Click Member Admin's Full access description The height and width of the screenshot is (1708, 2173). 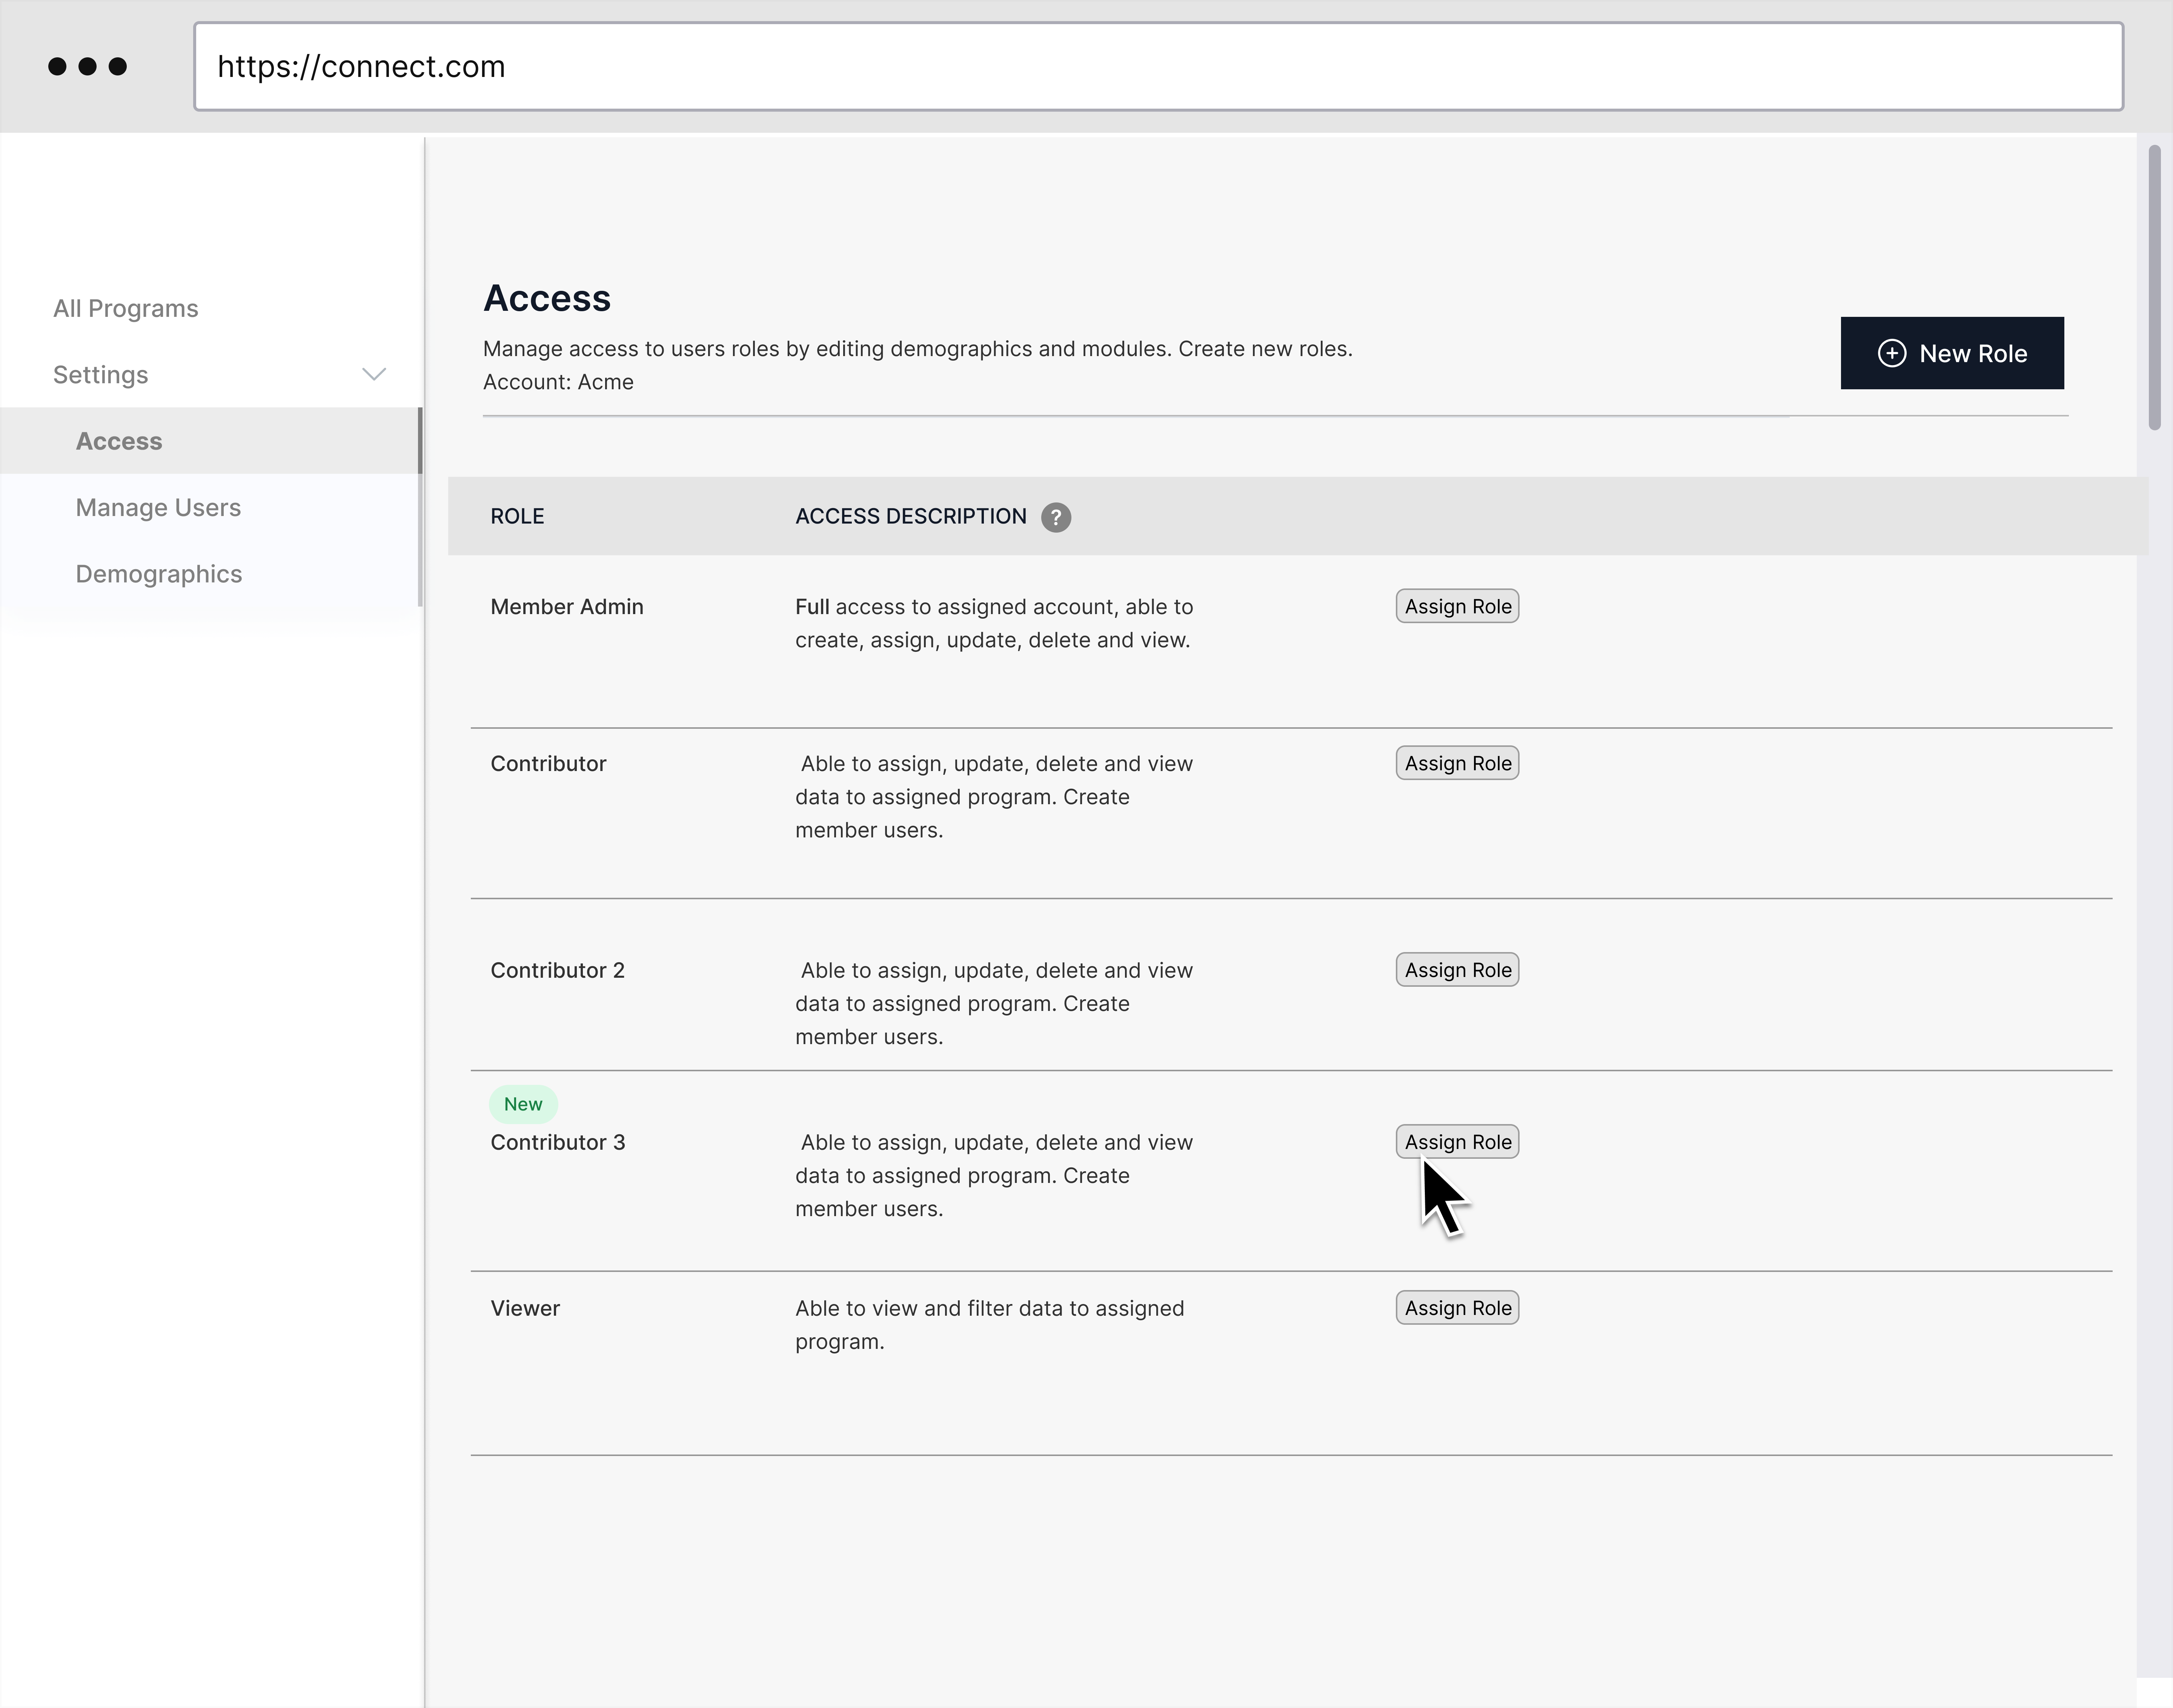click(994, 623)
